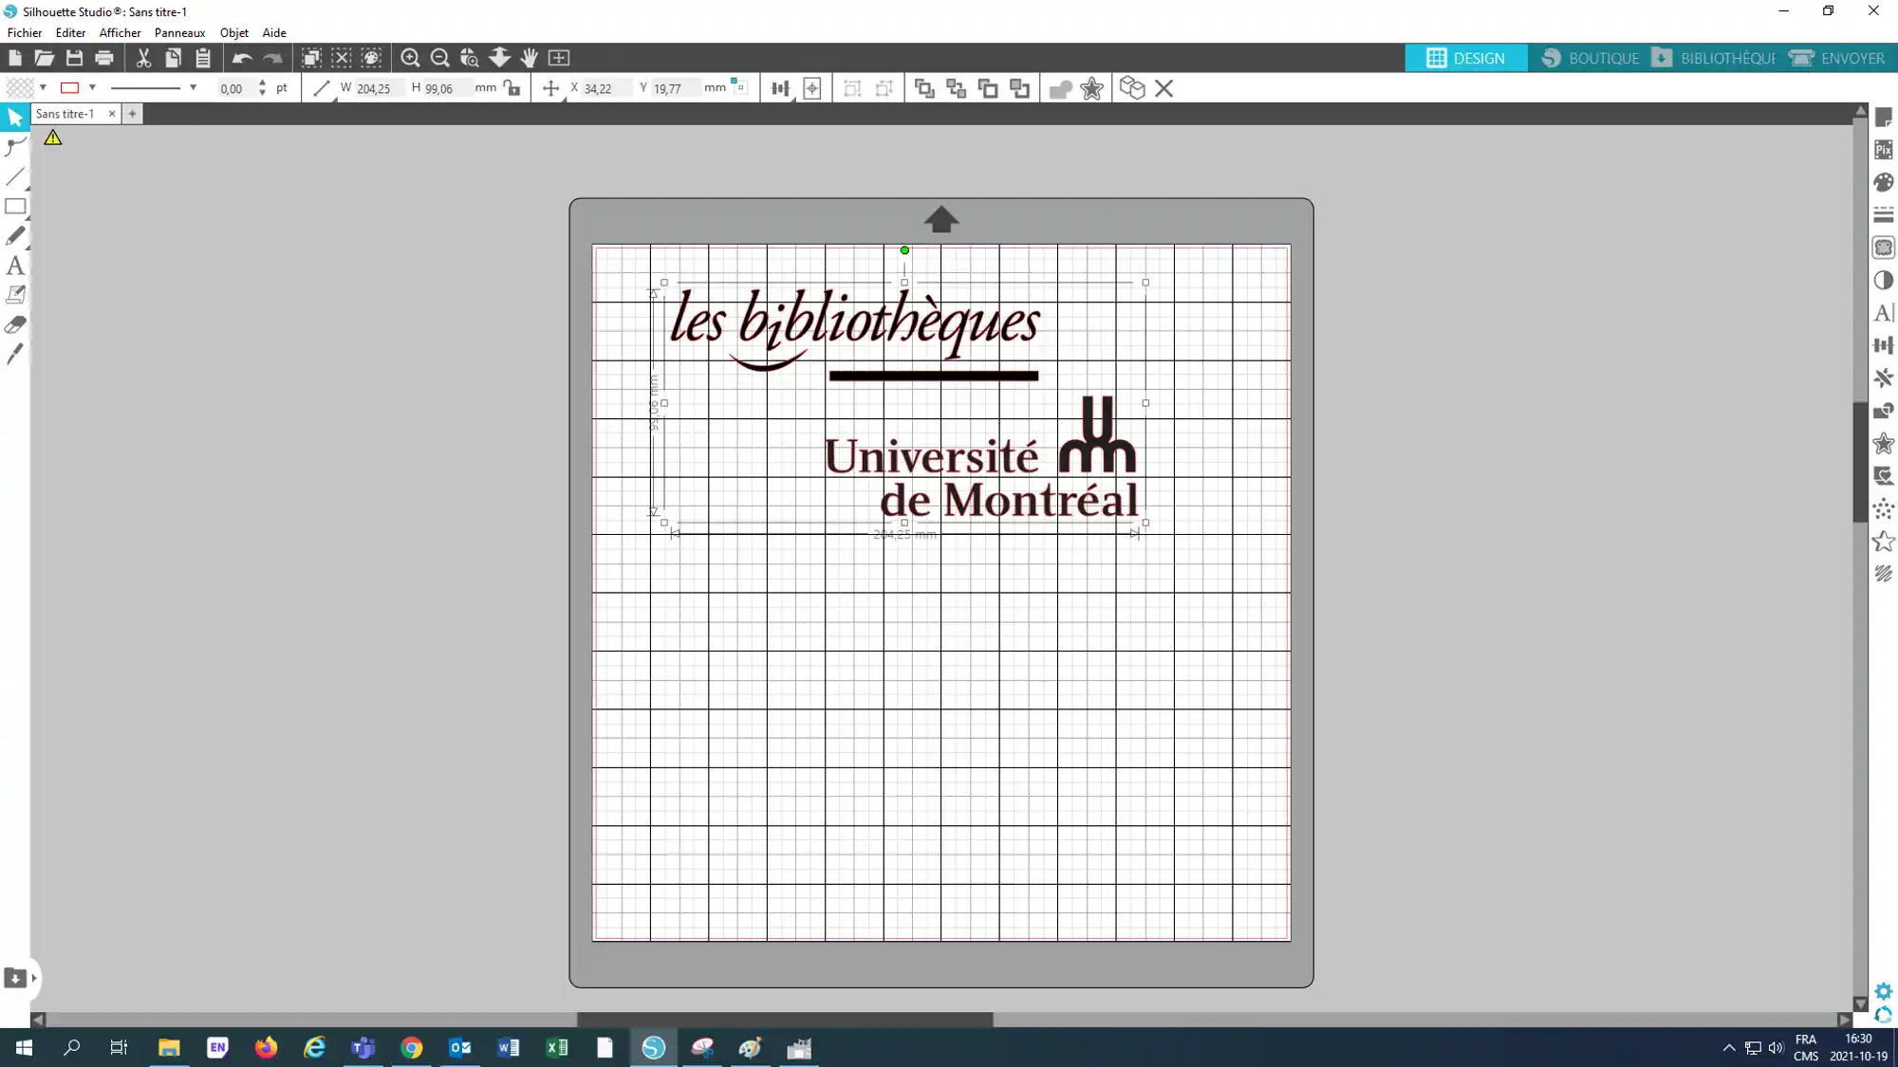
Task: Open the Afficher menu
Action: (x=120, y=32)
